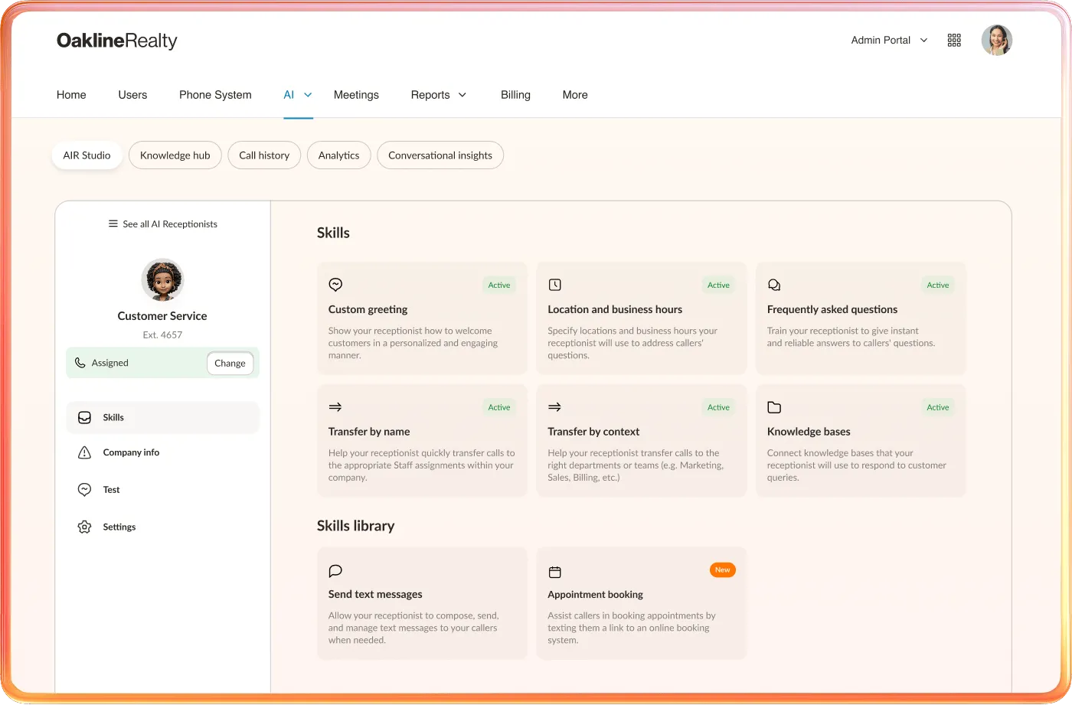This screenshot has width=1072, height=705.
Task: Collapse the AI navigation chevron
Action: pyautogui.click(x=309, y=95)
